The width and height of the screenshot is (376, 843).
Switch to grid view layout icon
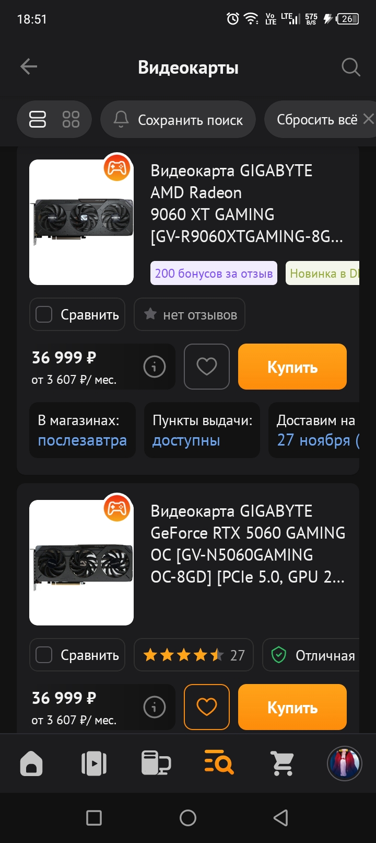coord(70,119)
